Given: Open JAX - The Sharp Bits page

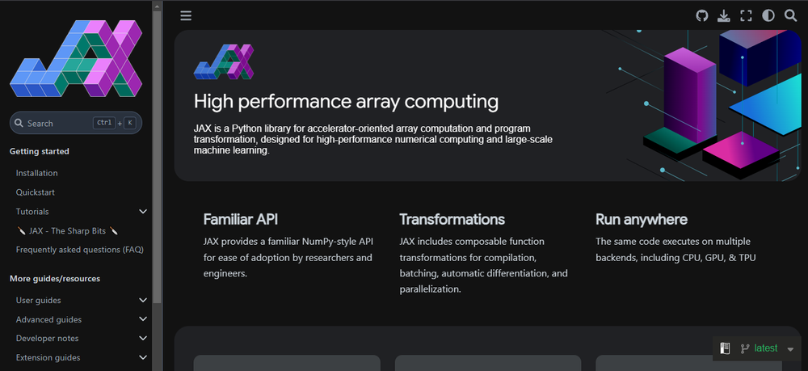Looking at the screenshot, I should [68, 230].
